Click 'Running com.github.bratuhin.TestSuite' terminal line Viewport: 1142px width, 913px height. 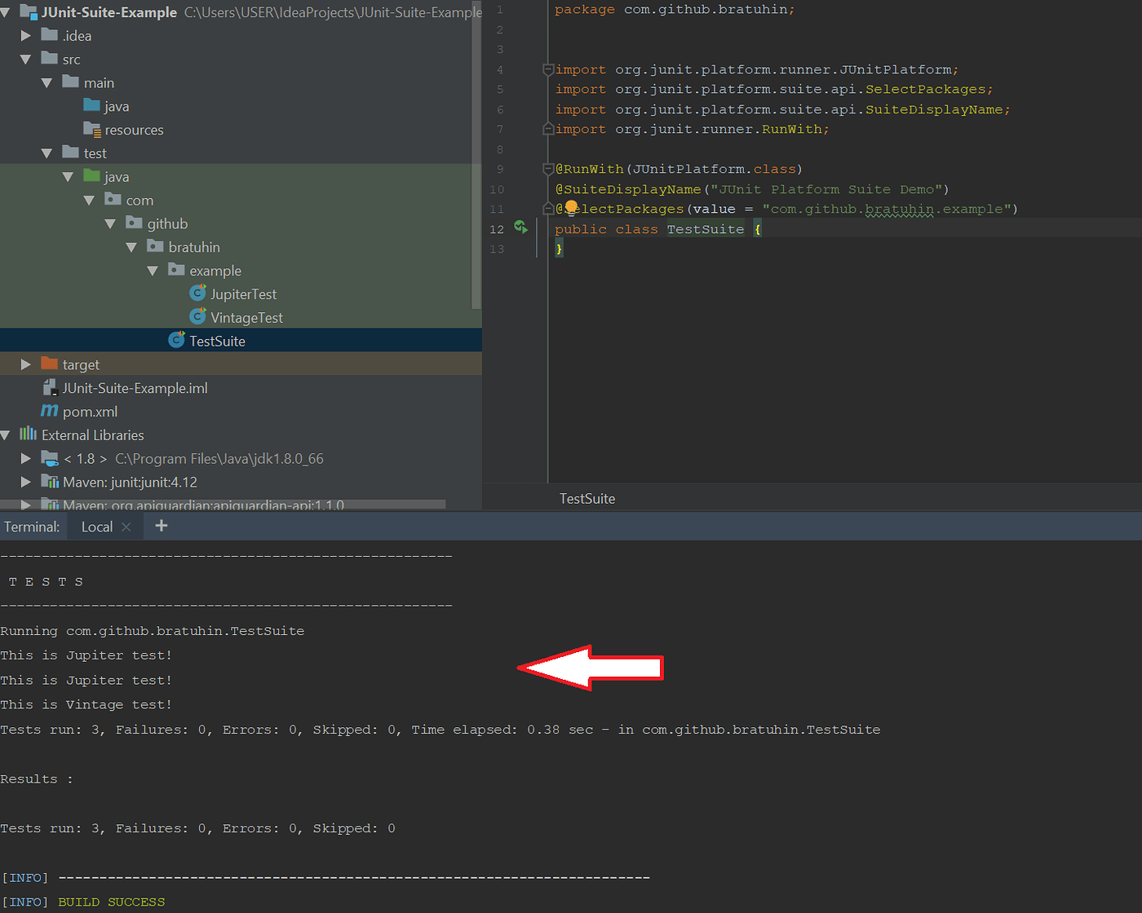point(153,631)
